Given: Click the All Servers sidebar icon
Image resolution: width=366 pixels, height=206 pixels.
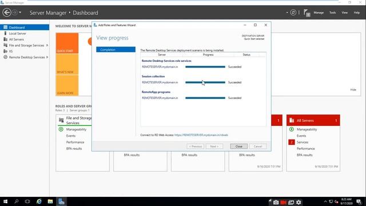Looking at the screenshot, I should [x=5, y=39].
